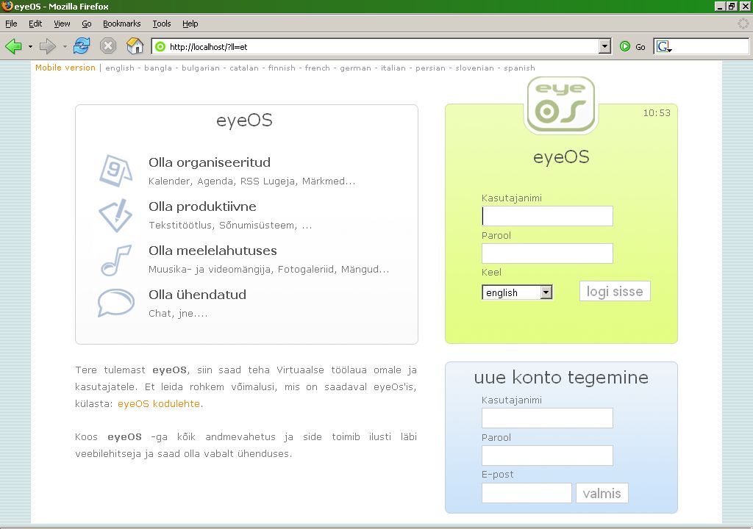Open the eyeOS kodulehte link
Screen dimensions: 753x529
tap(159, 403)
